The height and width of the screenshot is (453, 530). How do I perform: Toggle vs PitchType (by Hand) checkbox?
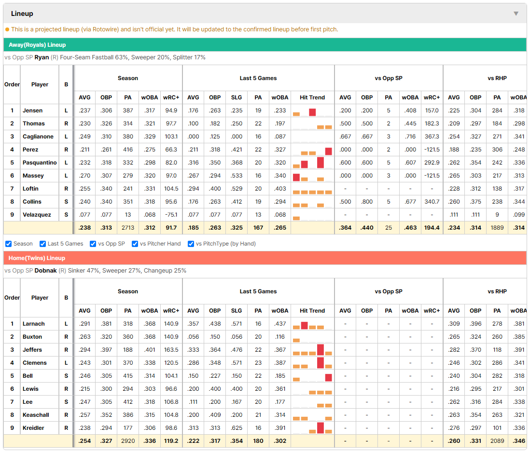point(191,244)
